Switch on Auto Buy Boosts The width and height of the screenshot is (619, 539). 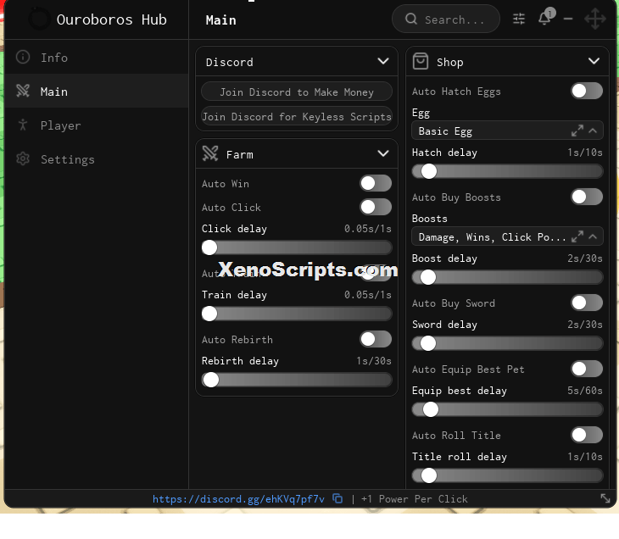tap(587, 197)
